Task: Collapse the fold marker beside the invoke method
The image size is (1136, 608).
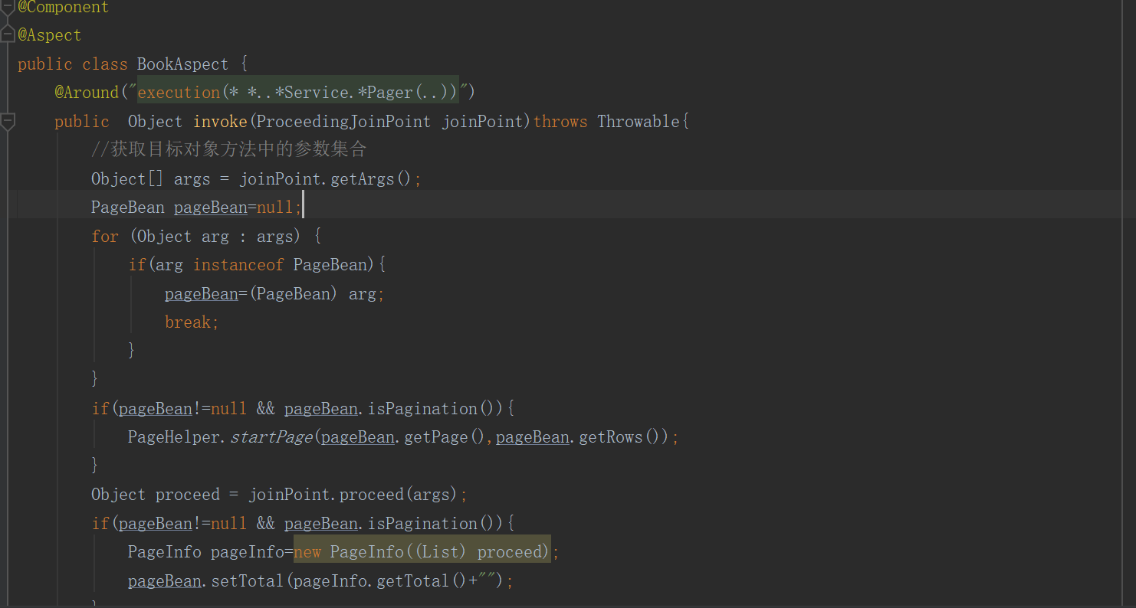Action: coord(8,121)
